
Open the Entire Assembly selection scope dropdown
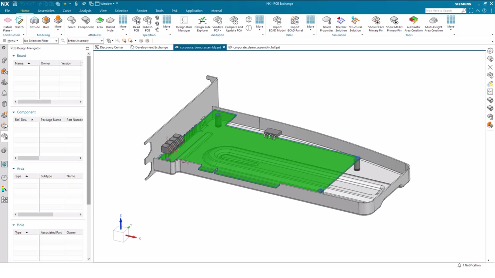tap(102, 41)
